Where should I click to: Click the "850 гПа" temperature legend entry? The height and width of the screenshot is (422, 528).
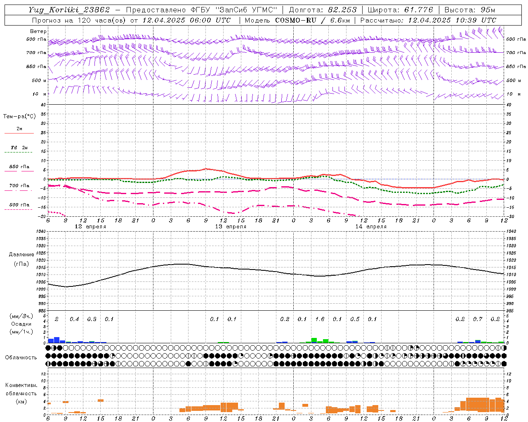19,167
